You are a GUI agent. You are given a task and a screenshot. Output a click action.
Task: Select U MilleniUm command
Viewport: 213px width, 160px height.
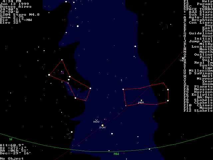tap(198, 71)
